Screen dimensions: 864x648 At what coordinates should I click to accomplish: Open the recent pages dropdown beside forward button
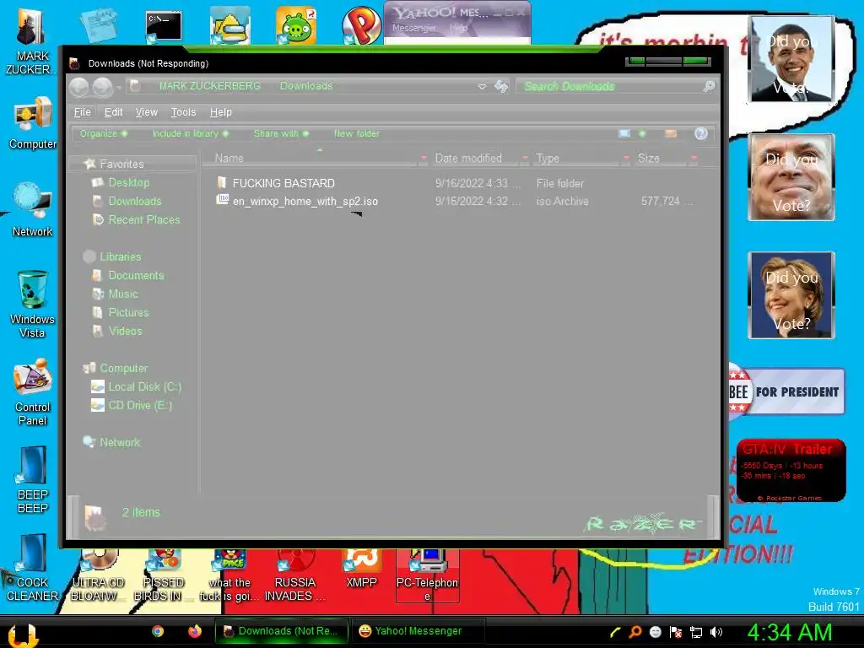click(118, 87)
